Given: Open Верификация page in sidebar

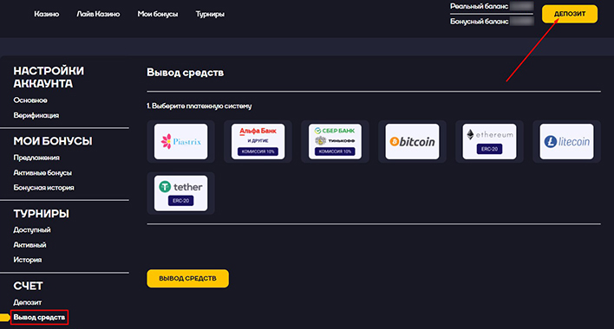Looking at the screenshot, I should pos(36,115).
